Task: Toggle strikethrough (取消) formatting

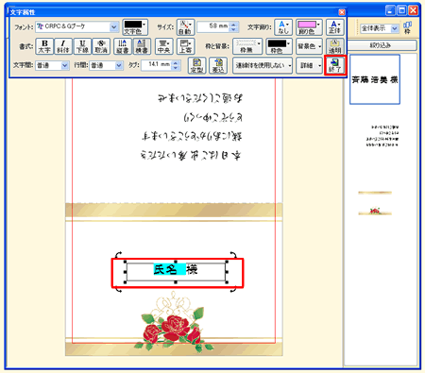Action: (x=101, y=46)
